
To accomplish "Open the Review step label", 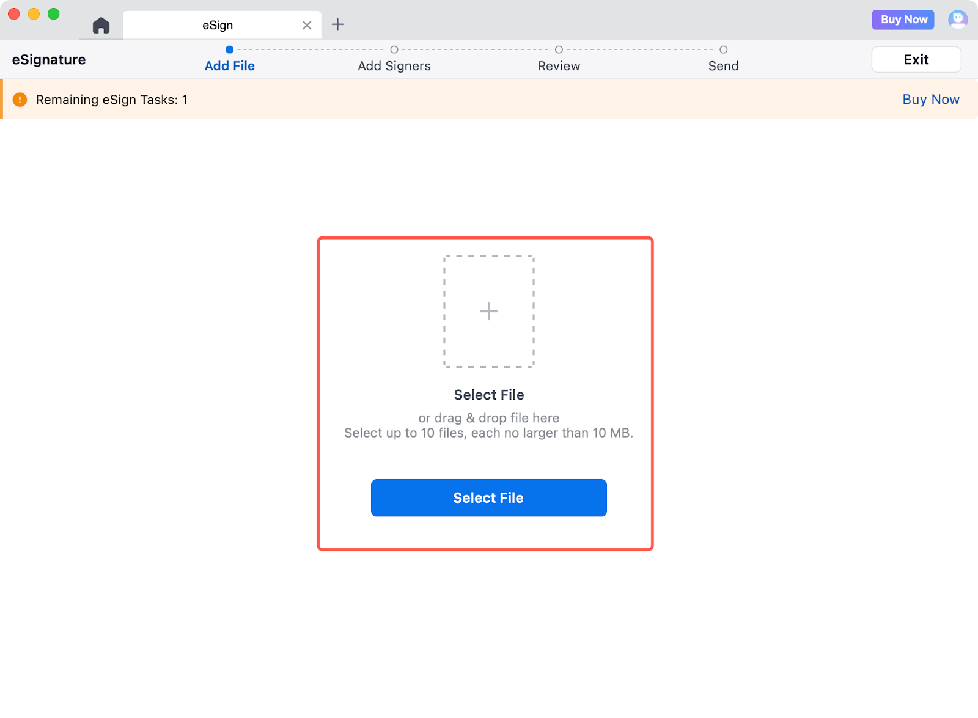I will pyautogui.click(x=559, y=66).
